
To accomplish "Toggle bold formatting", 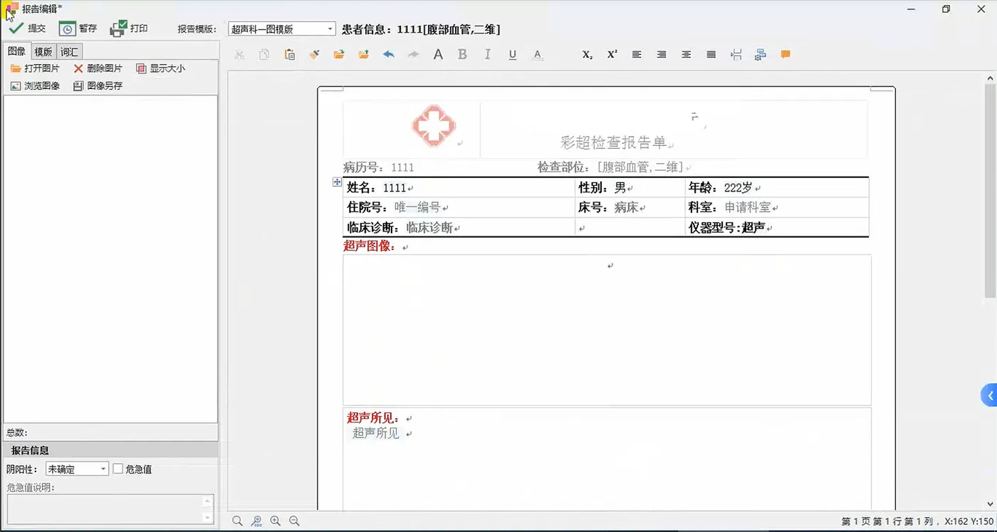I will [462, 54].
